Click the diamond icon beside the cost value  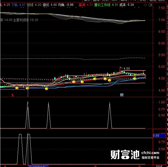click(x=145, y=5)
